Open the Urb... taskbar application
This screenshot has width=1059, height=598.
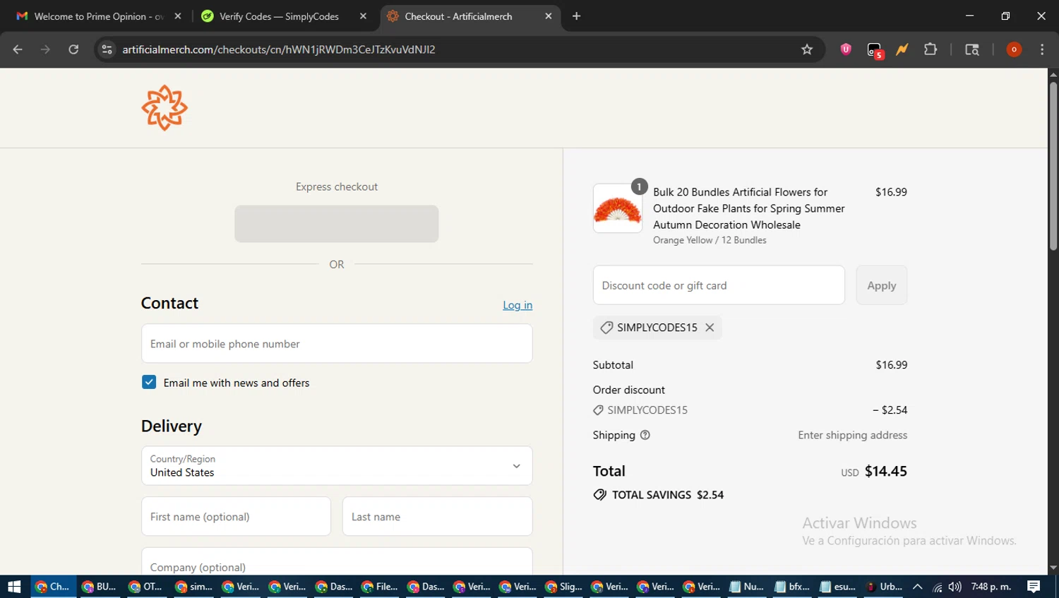(883, 587)
